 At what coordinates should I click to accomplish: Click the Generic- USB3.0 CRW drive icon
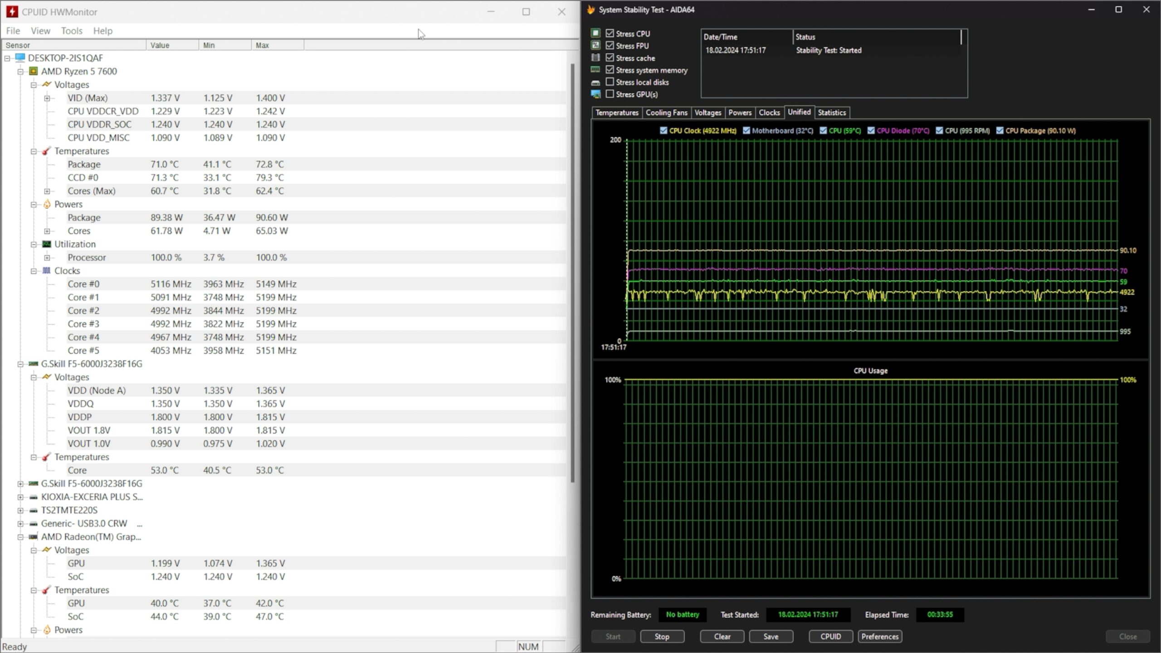pyautogui.click(x=34, y=523)
